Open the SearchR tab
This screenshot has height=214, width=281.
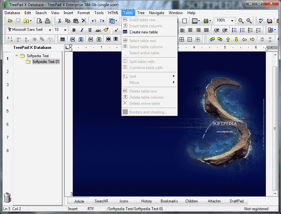(x=101, y=201)
